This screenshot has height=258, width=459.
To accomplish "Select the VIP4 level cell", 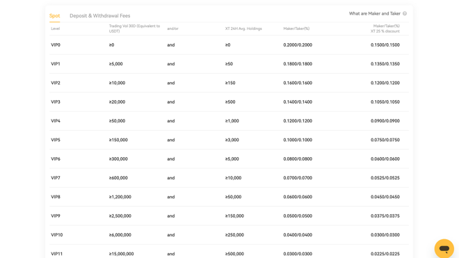I will (x=56, y=121).
